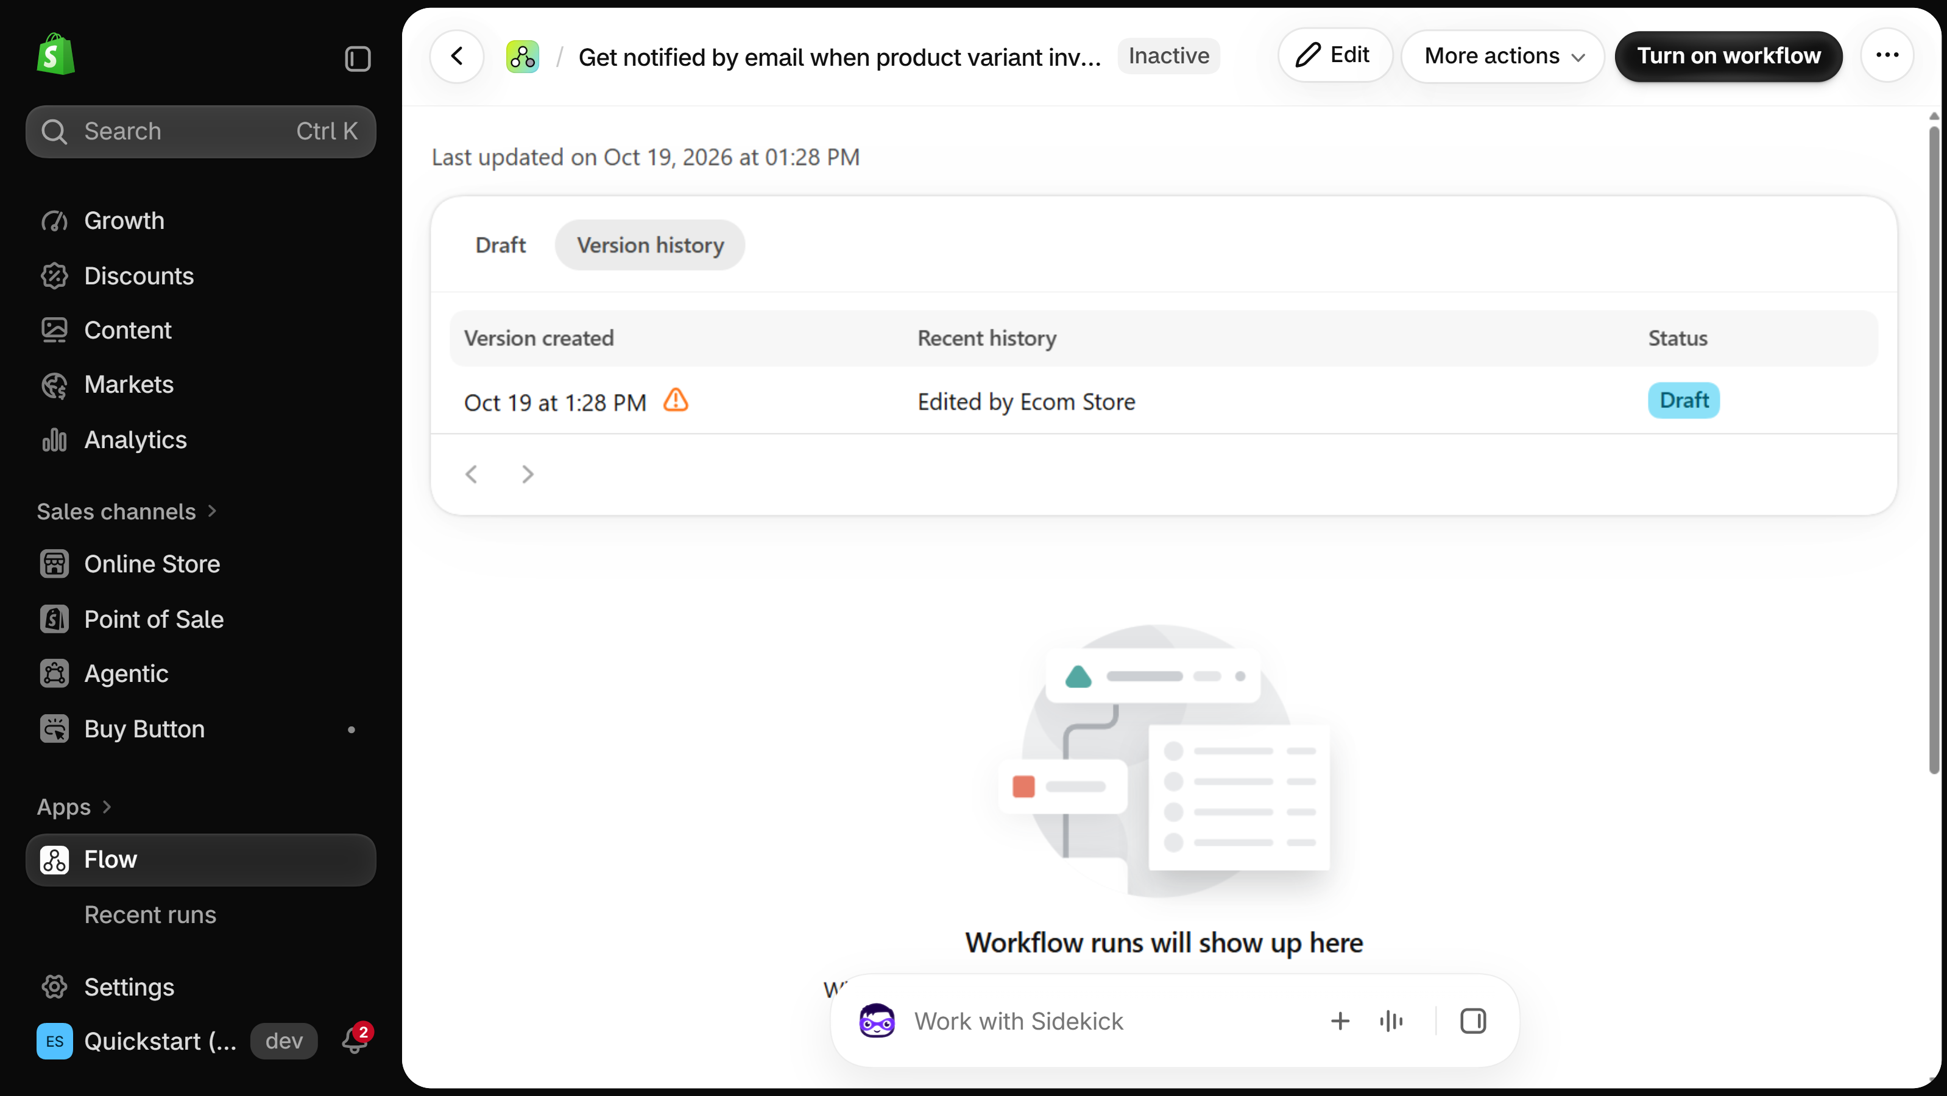This screenshot has height=1096, width=1947.
Task: Click the Edit button
Action: [1335, 55]
